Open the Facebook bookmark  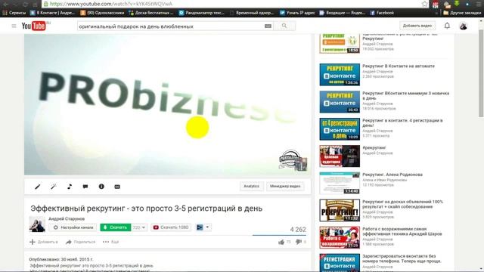click(x=382, y=13)
